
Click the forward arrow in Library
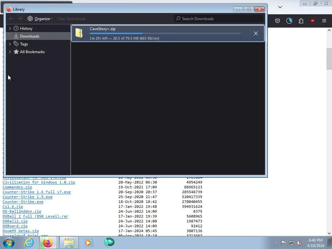(x=20, y=18)
